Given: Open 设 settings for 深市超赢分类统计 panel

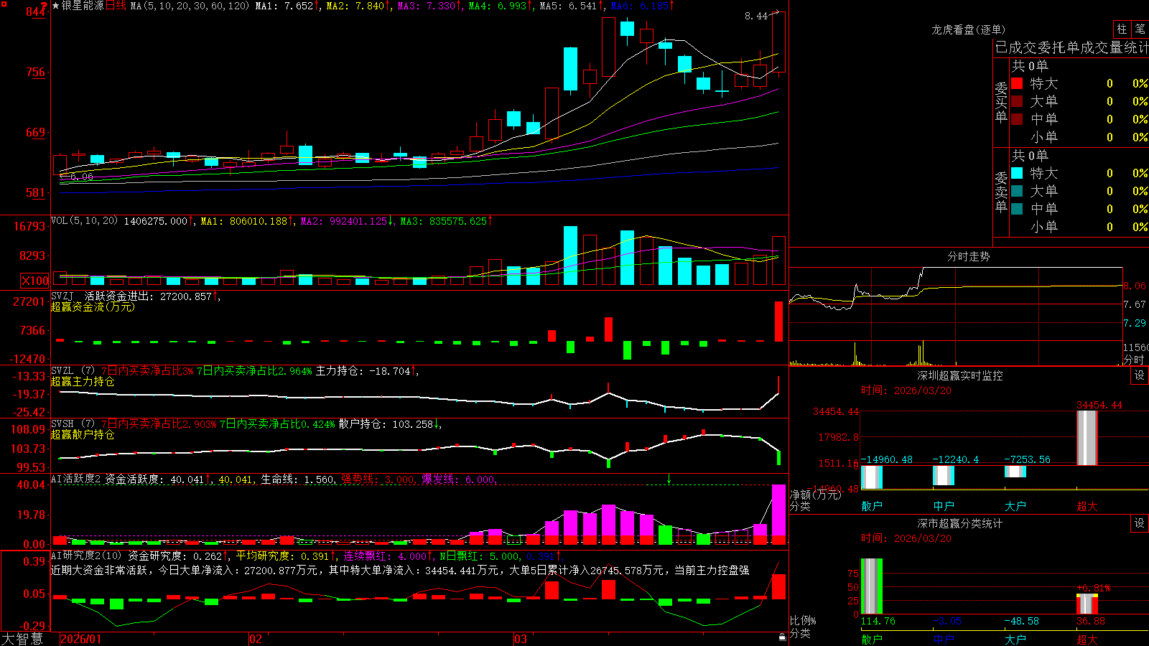Looking at the screenshot, I should click(1140, 523).
